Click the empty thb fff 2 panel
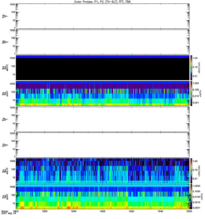Image resolution: width=205 pixels, height=219 pixels. point(102,42)
